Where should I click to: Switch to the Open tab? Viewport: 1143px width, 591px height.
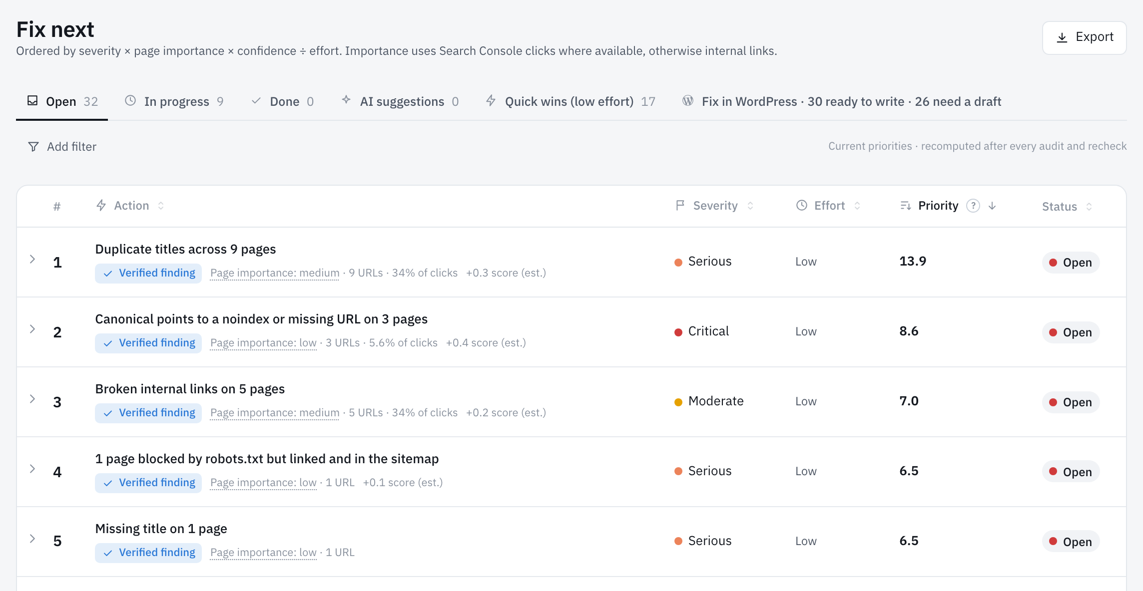coord(62,101)
